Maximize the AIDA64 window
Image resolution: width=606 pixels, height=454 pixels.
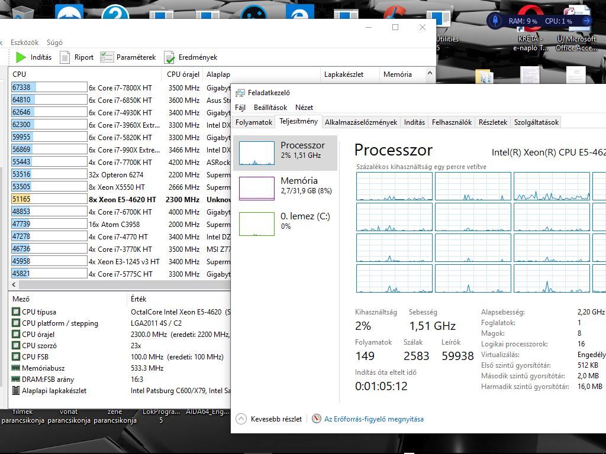pyautogui.click(x=395, y=27)
